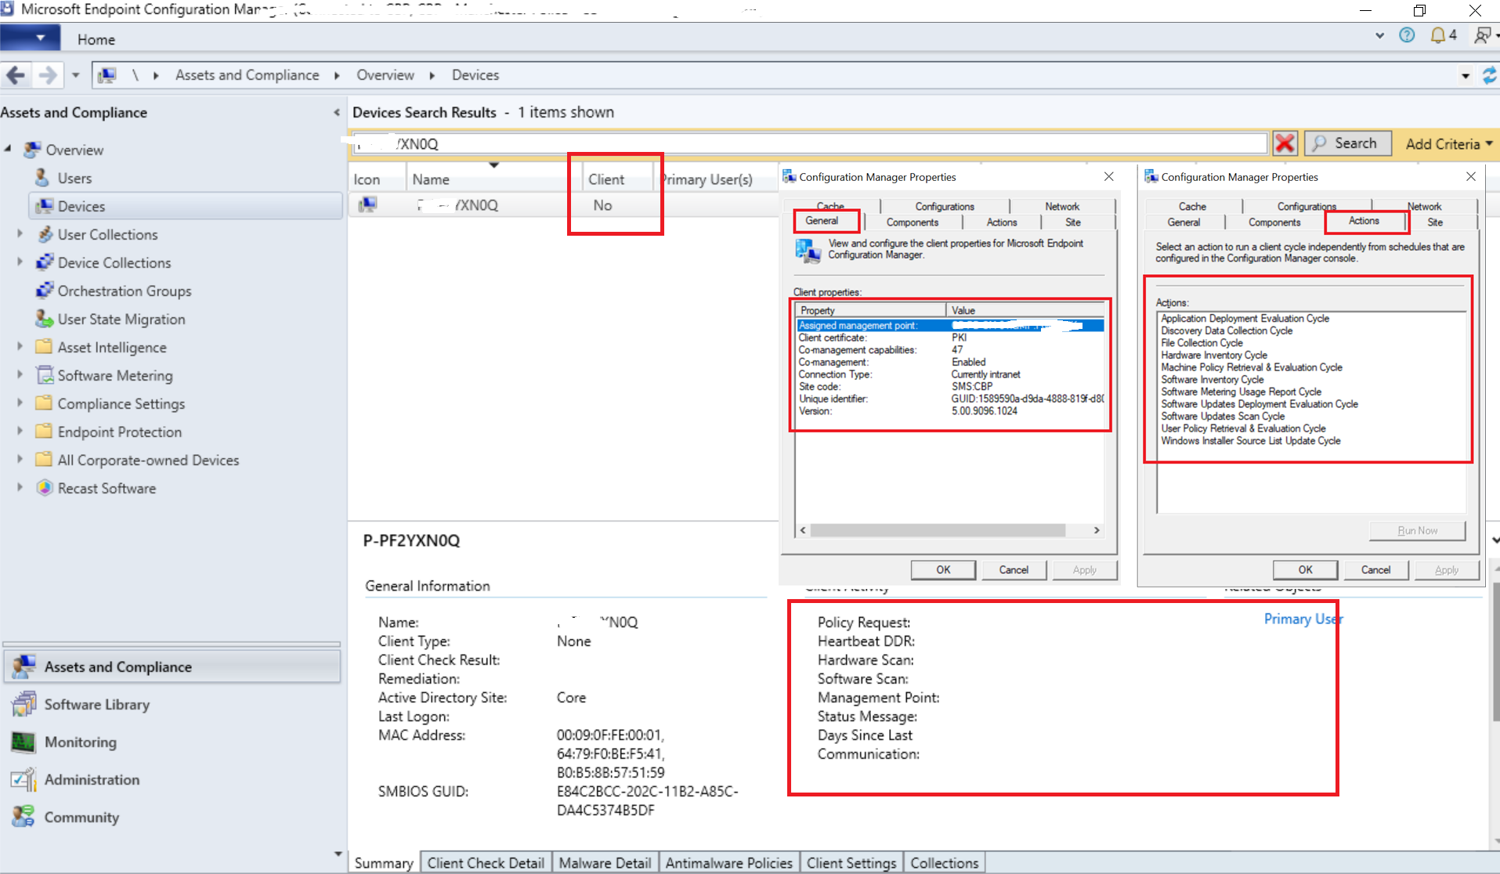Image resolution: width=1500 pixels, height=874 pixels.
Task: Open the Add Criteria dropdown
Action: [1448, 143]
